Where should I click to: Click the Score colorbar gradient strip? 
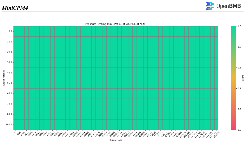[233, 78]
